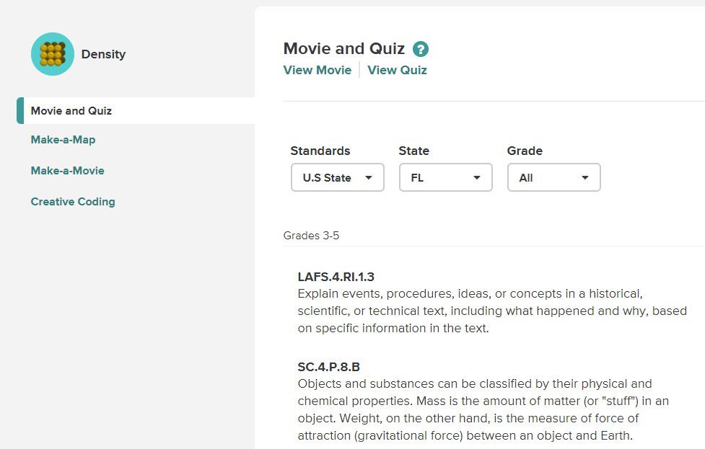Click the Movie and Quiz page heading

(344, 48)
